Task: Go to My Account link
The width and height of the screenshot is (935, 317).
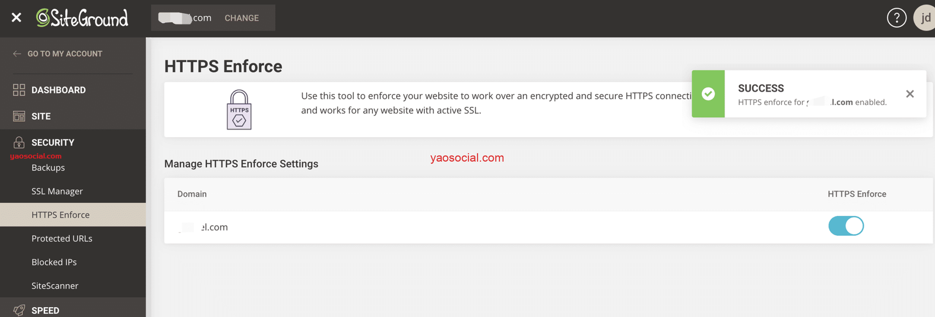Action: 64,54
